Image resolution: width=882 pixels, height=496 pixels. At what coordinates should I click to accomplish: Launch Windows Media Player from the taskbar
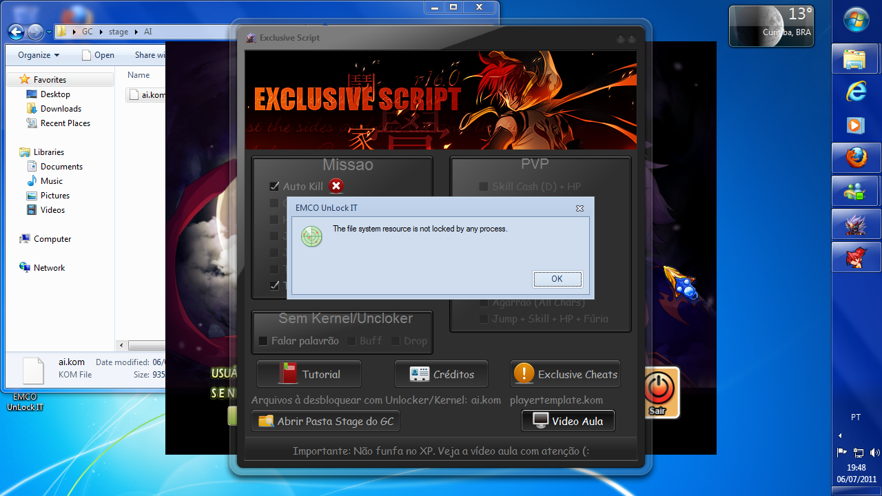click(x=855, y=125)
